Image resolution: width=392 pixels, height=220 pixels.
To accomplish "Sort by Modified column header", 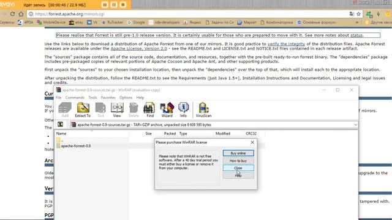I will (223, 133).
